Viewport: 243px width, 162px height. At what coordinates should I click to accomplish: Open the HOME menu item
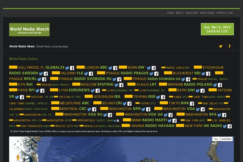point(171,13)
